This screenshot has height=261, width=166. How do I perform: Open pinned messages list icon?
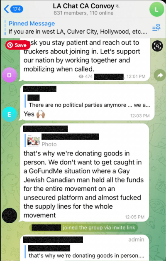tap(156, 28)
